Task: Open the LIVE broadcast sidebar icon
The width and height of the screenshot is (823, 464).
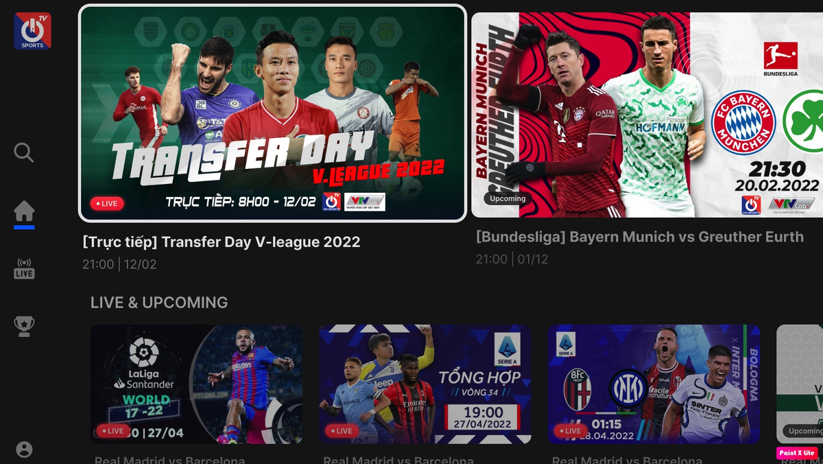Action: (24, 268)
